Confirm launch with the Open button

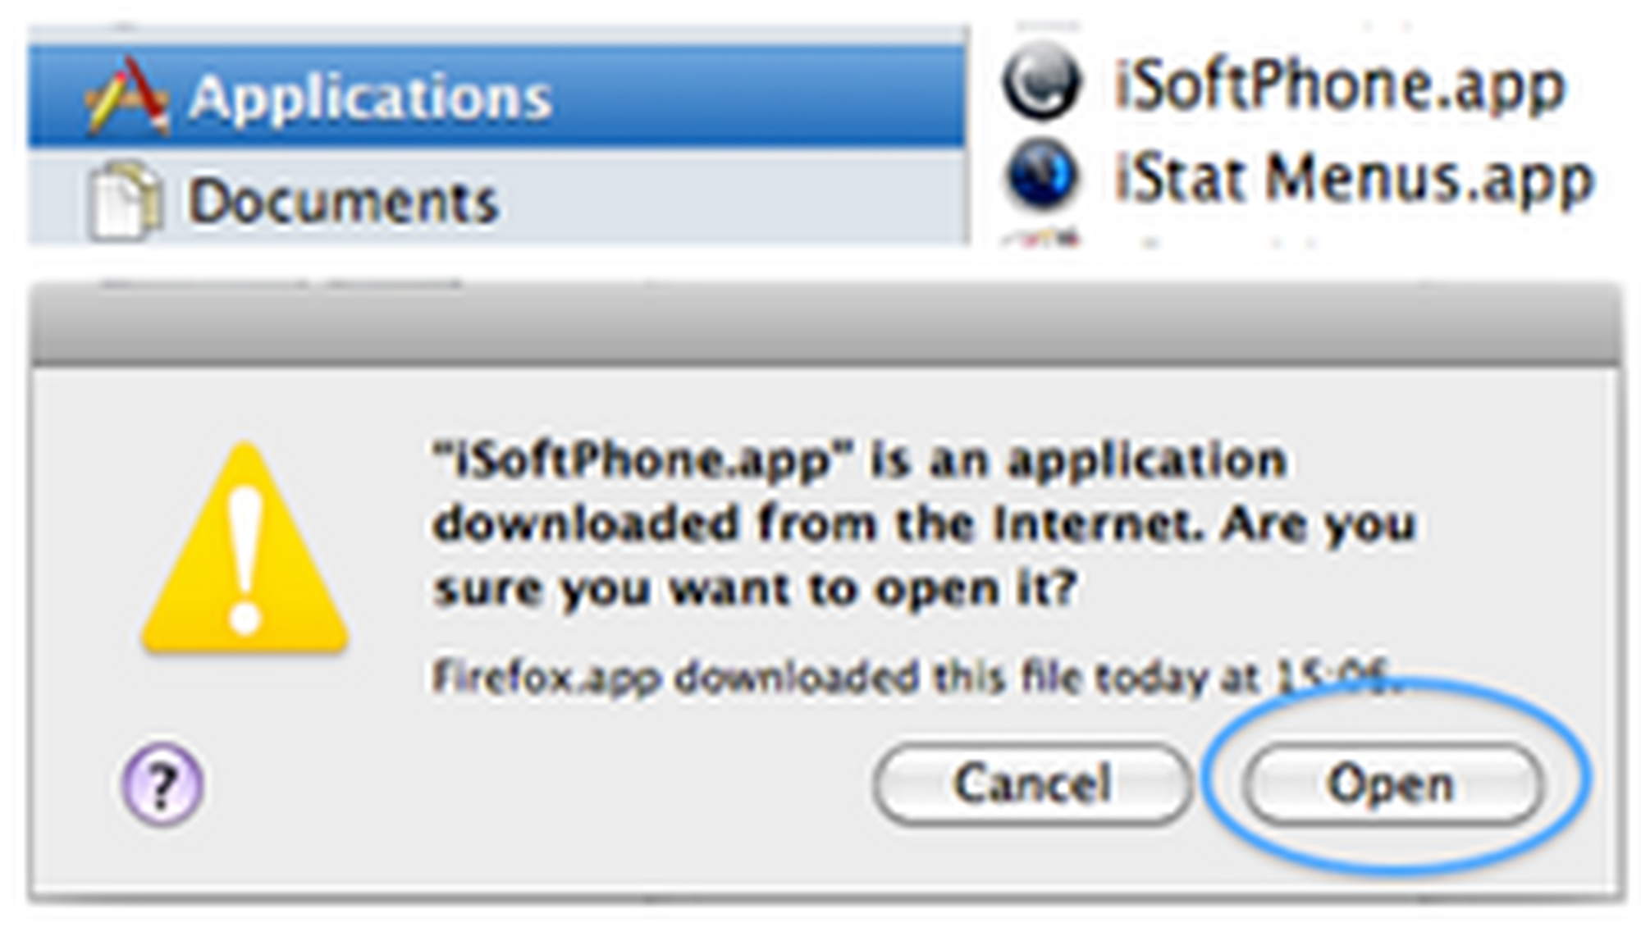(1392, 784)
